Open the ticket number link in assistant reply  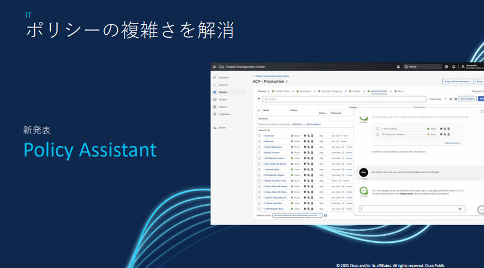pyautogui.click(x=459, y=191)
